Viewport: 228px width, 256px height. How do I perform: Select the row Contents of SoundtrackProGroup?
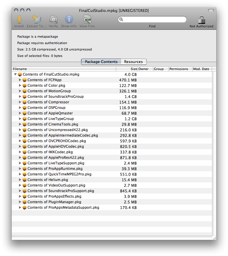[x=112, y=97]
